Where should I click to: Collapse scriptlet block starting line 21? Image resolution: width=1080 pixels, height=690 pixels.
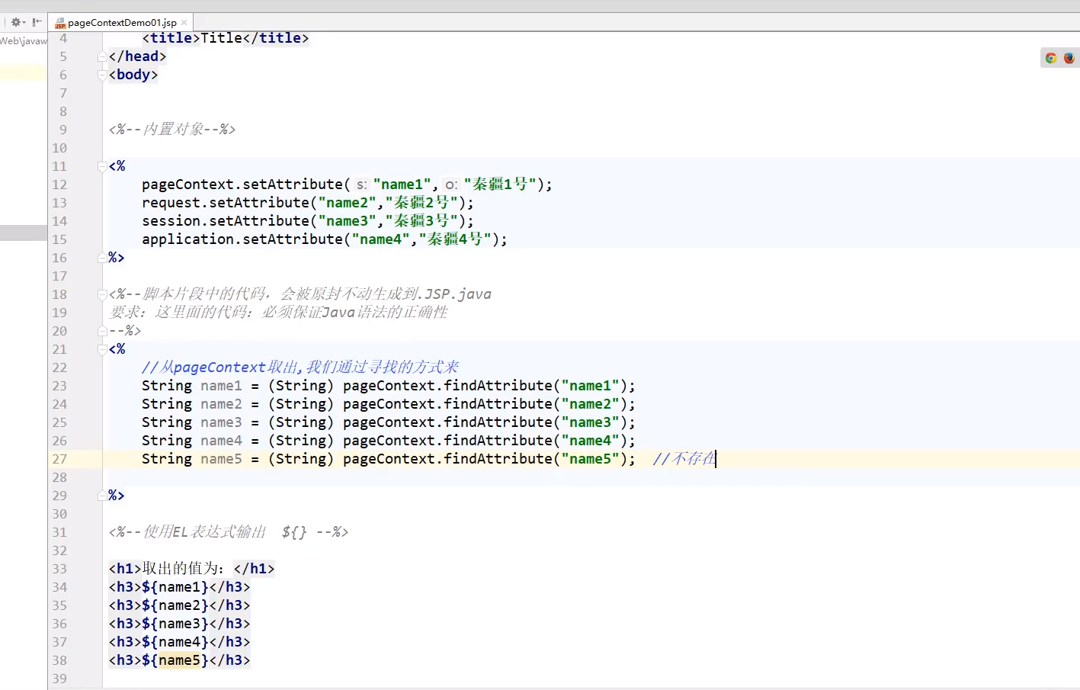click(x=102, y=349)
